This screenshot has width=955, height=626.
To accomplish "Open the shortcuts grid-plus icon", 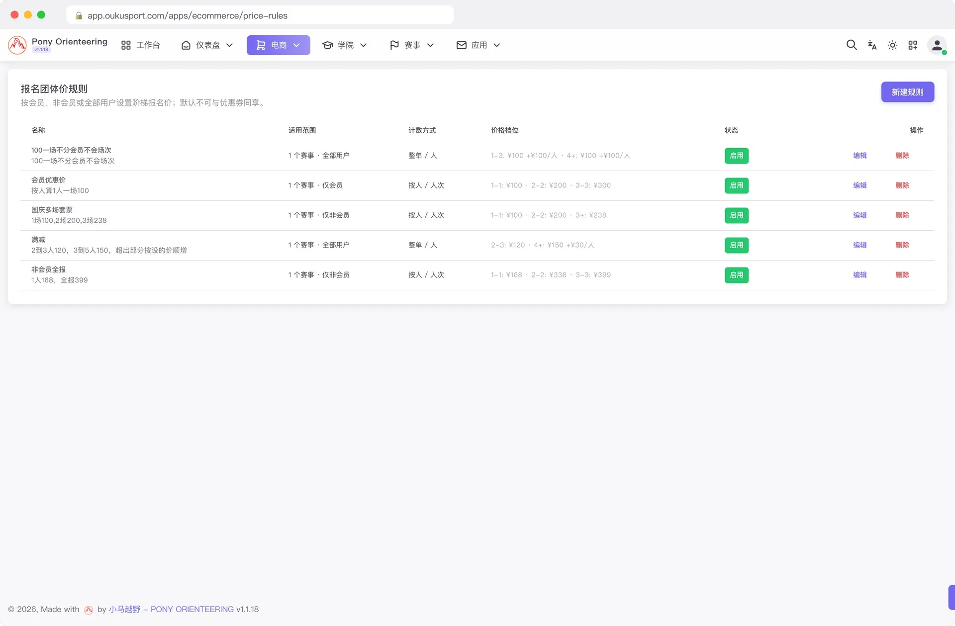I will coord(913,45).
